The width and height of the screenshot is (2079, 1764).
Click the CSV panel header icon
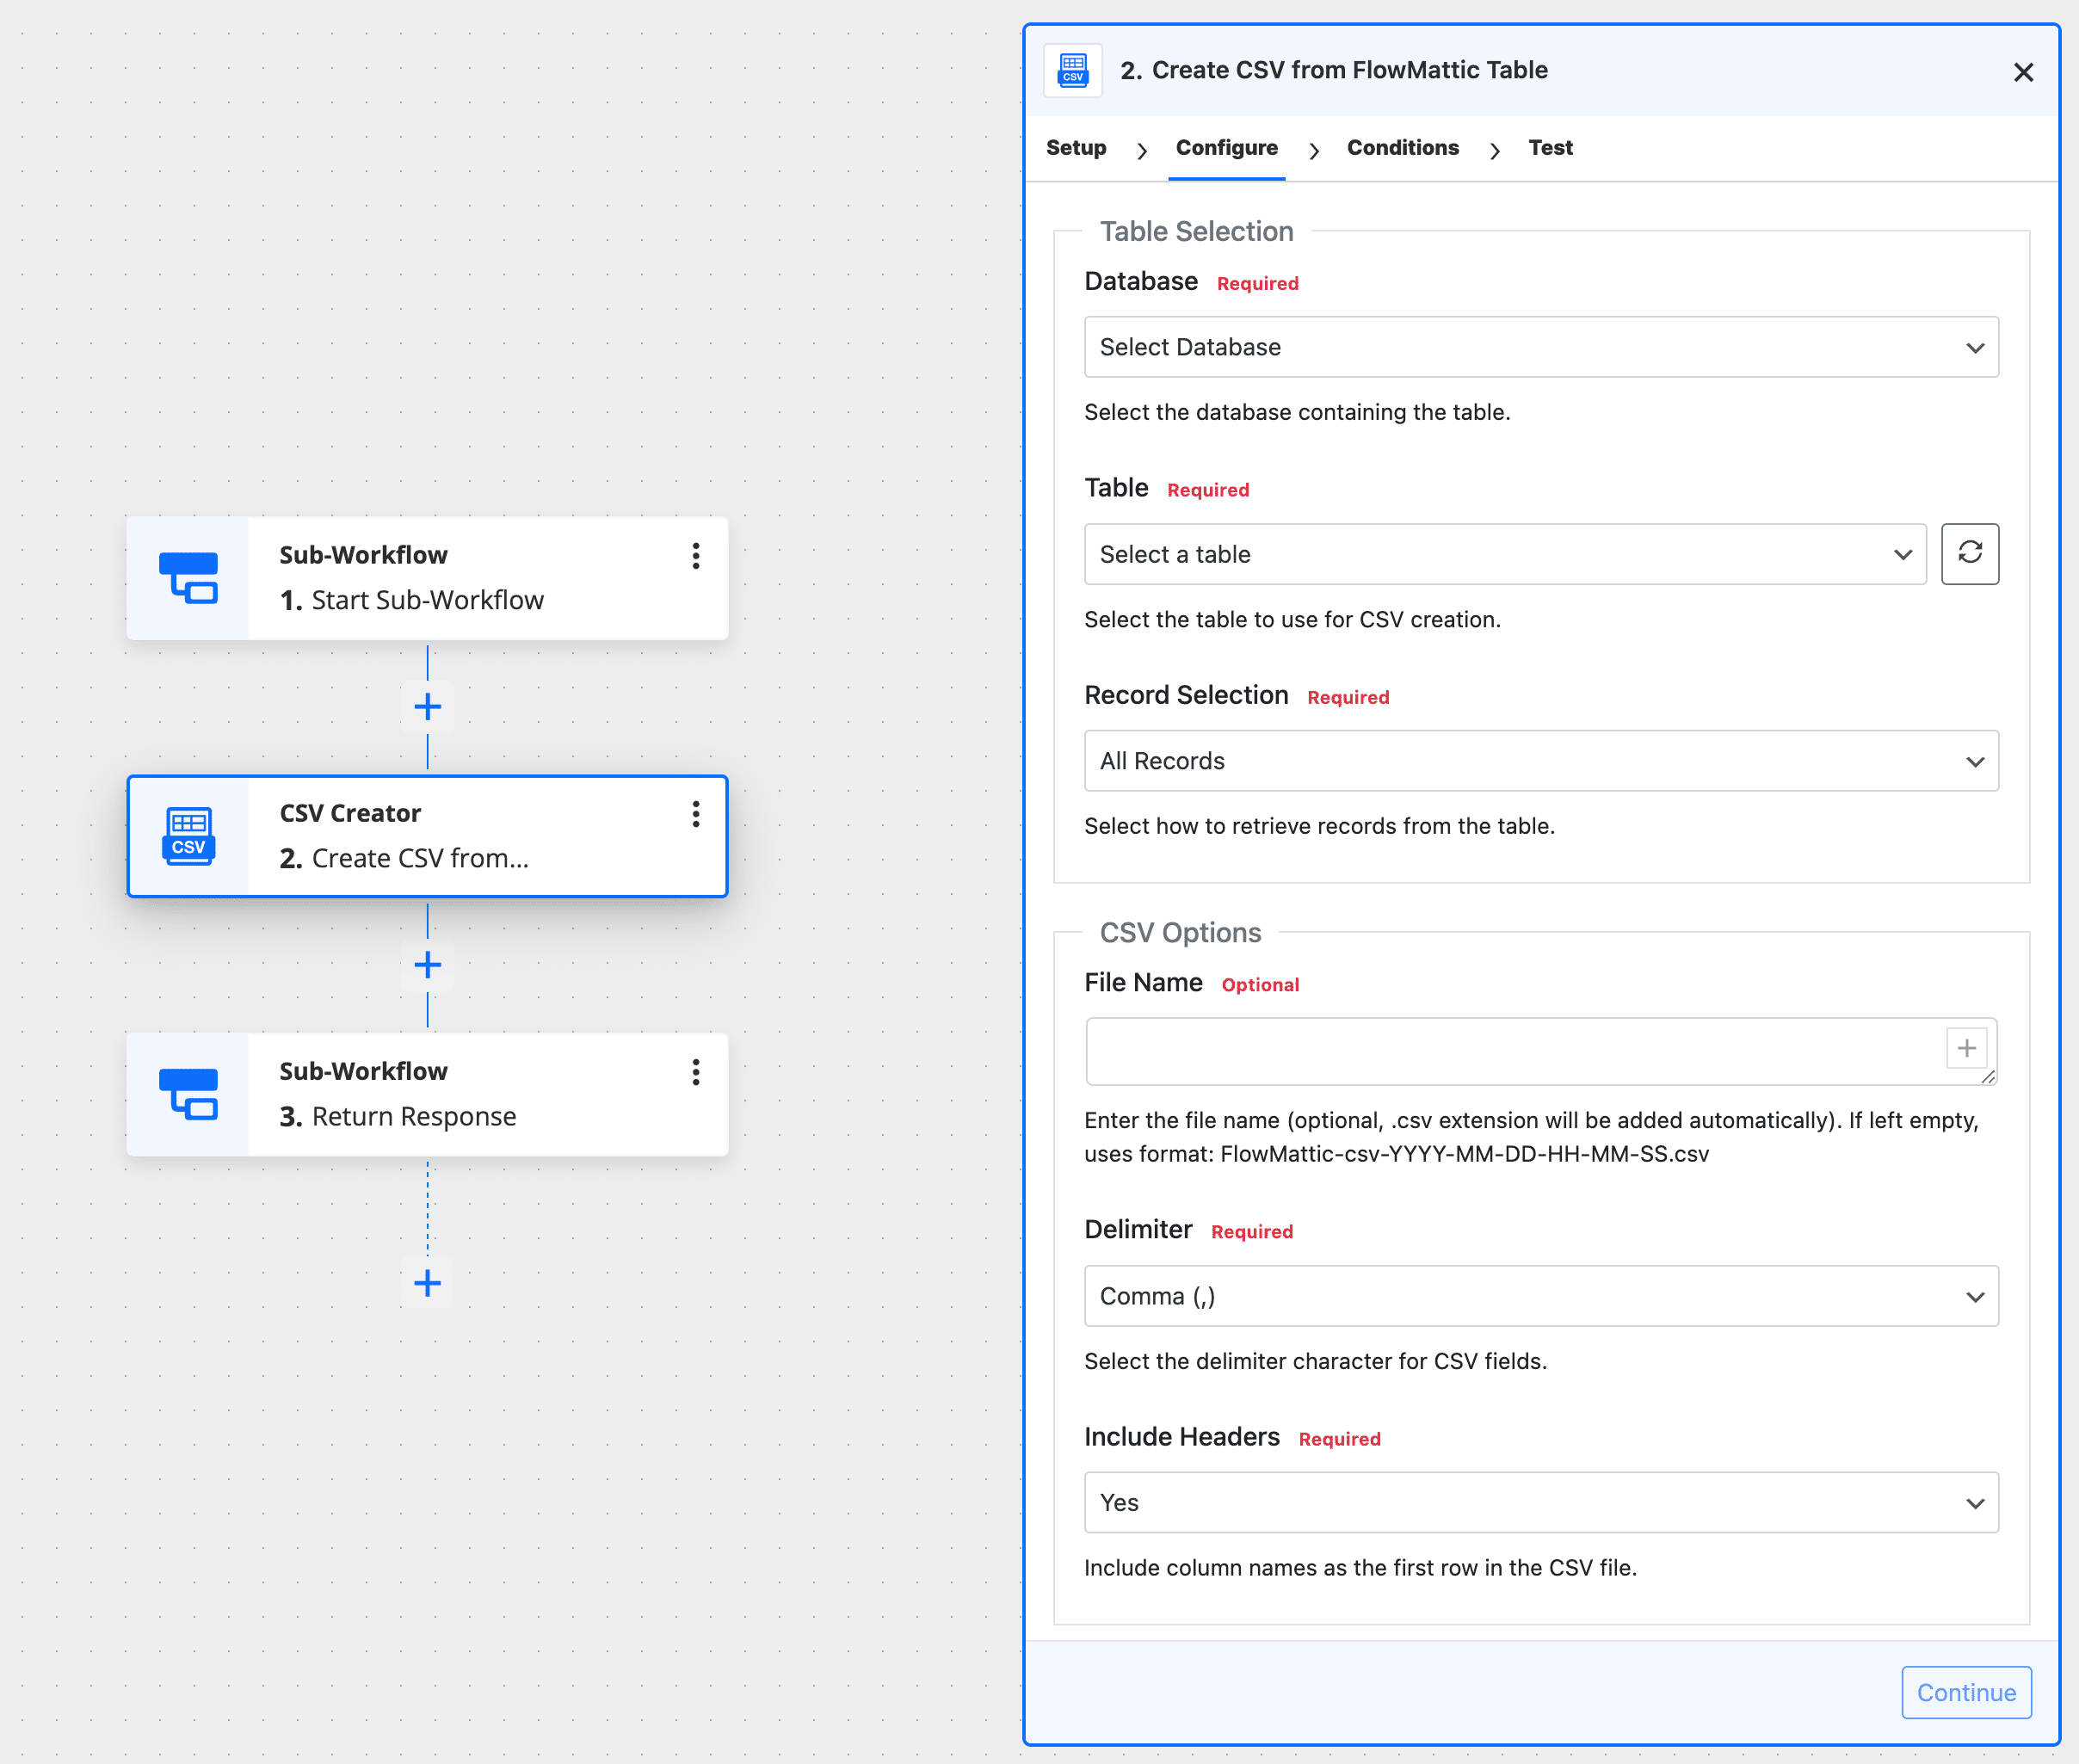coord(1072,70)
